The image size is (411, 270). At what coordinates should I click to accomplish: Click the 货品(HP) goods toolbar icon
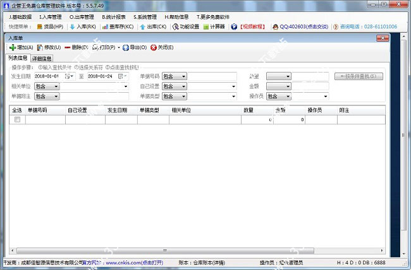(x=49, y=27)
